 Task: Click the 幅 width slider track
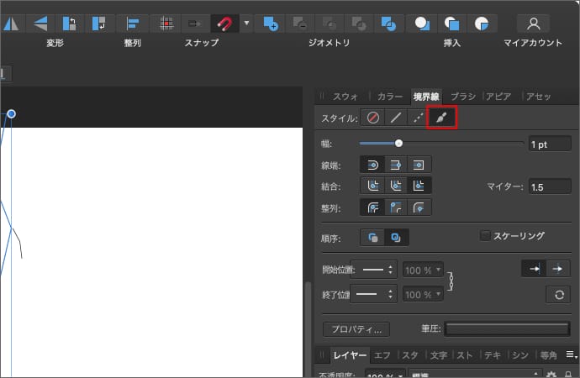pos(454,144)
